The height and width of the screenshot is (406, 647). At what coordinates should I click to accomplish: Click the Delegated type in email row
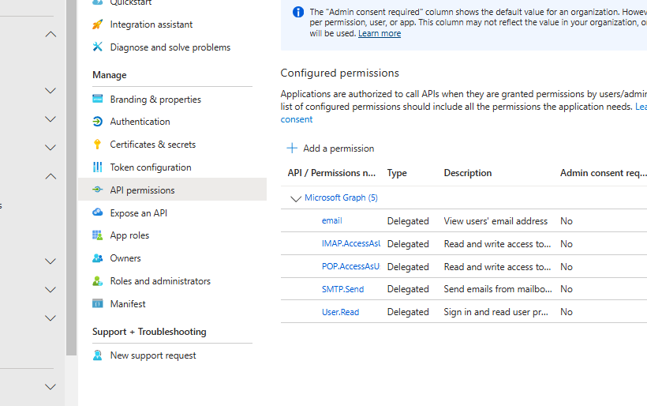(408, 221)
